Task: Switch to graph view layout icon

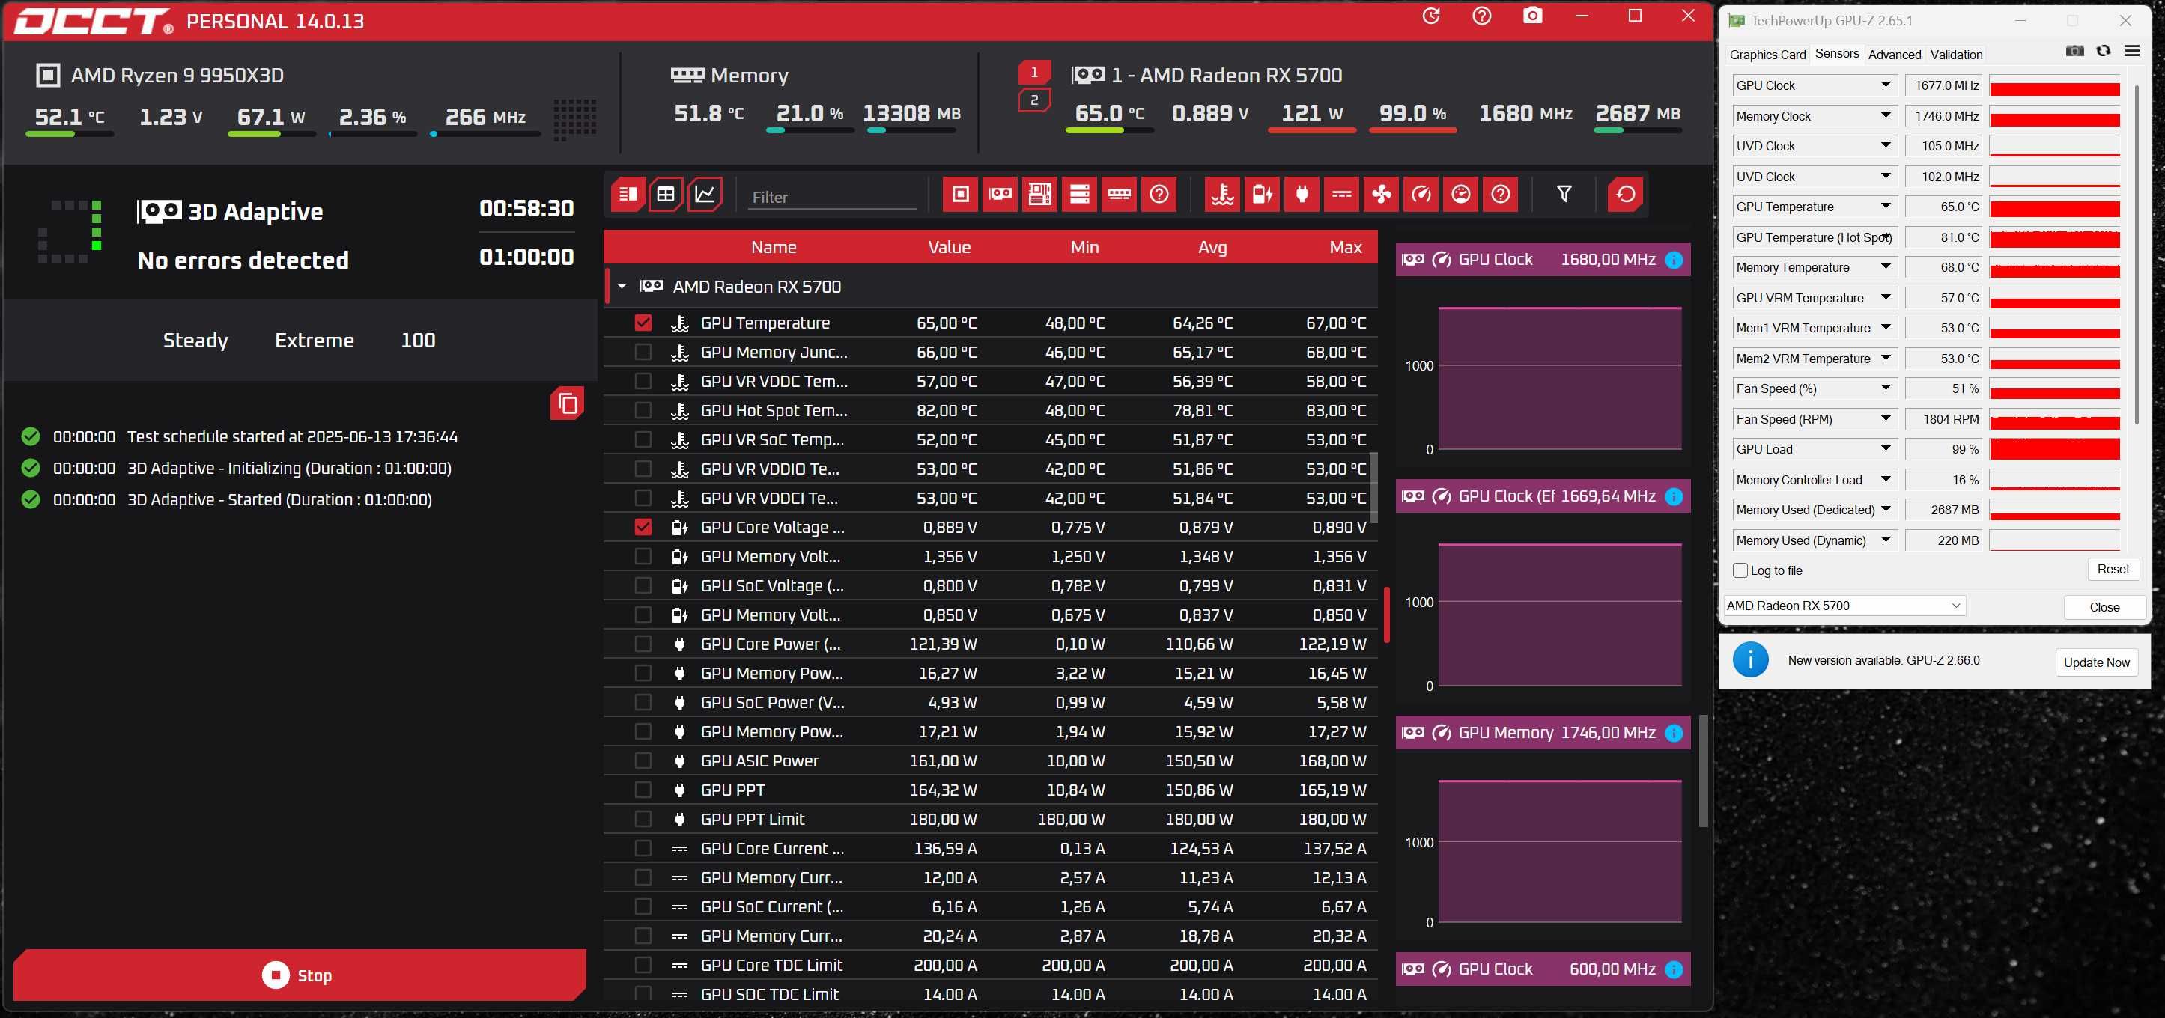Action: click(x=704, y=194)
